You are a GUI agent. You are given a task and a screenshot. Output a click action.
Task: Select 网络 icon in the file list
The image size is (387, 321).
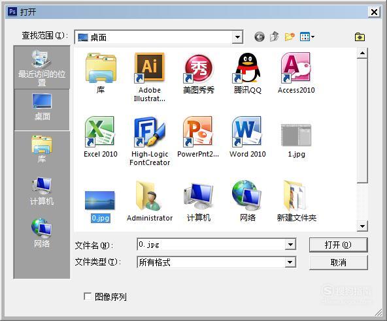[248, 201]
